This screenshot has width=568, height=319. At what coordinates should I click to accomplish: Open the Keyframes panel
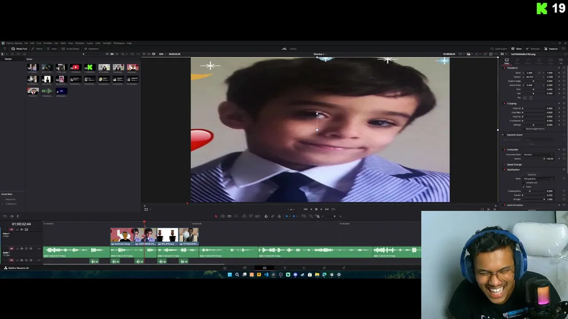pos(91,49)
